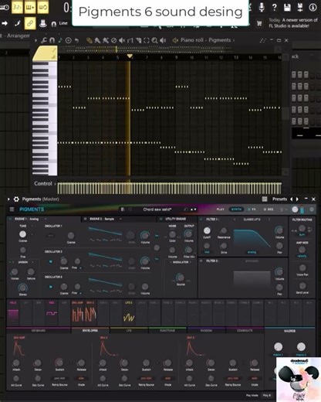Screen dimensions: 321x402
Task: Click the ENV AMP modulation source slot
Action: [77, 312]
